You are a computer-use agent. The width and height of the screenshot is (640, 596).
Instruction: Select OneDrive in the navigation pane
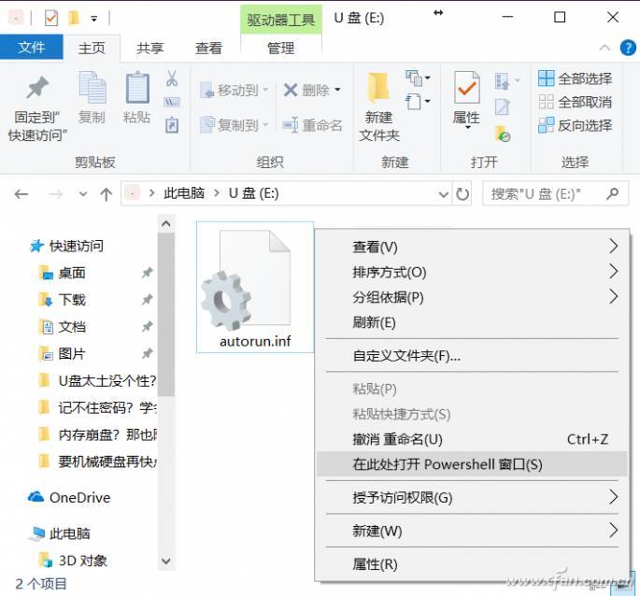coord(69,497)
